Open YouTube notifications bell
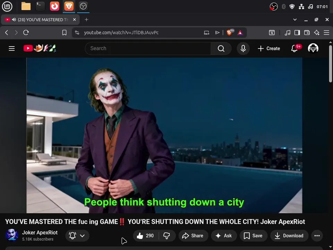The height and width of the screenshot is (250, 333). [294, 49]
